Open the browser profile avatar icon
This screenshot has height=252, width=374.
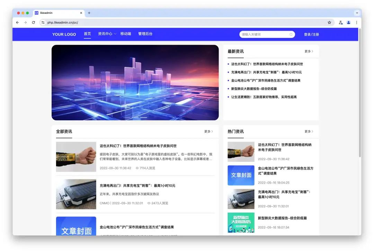pos(348,22)
